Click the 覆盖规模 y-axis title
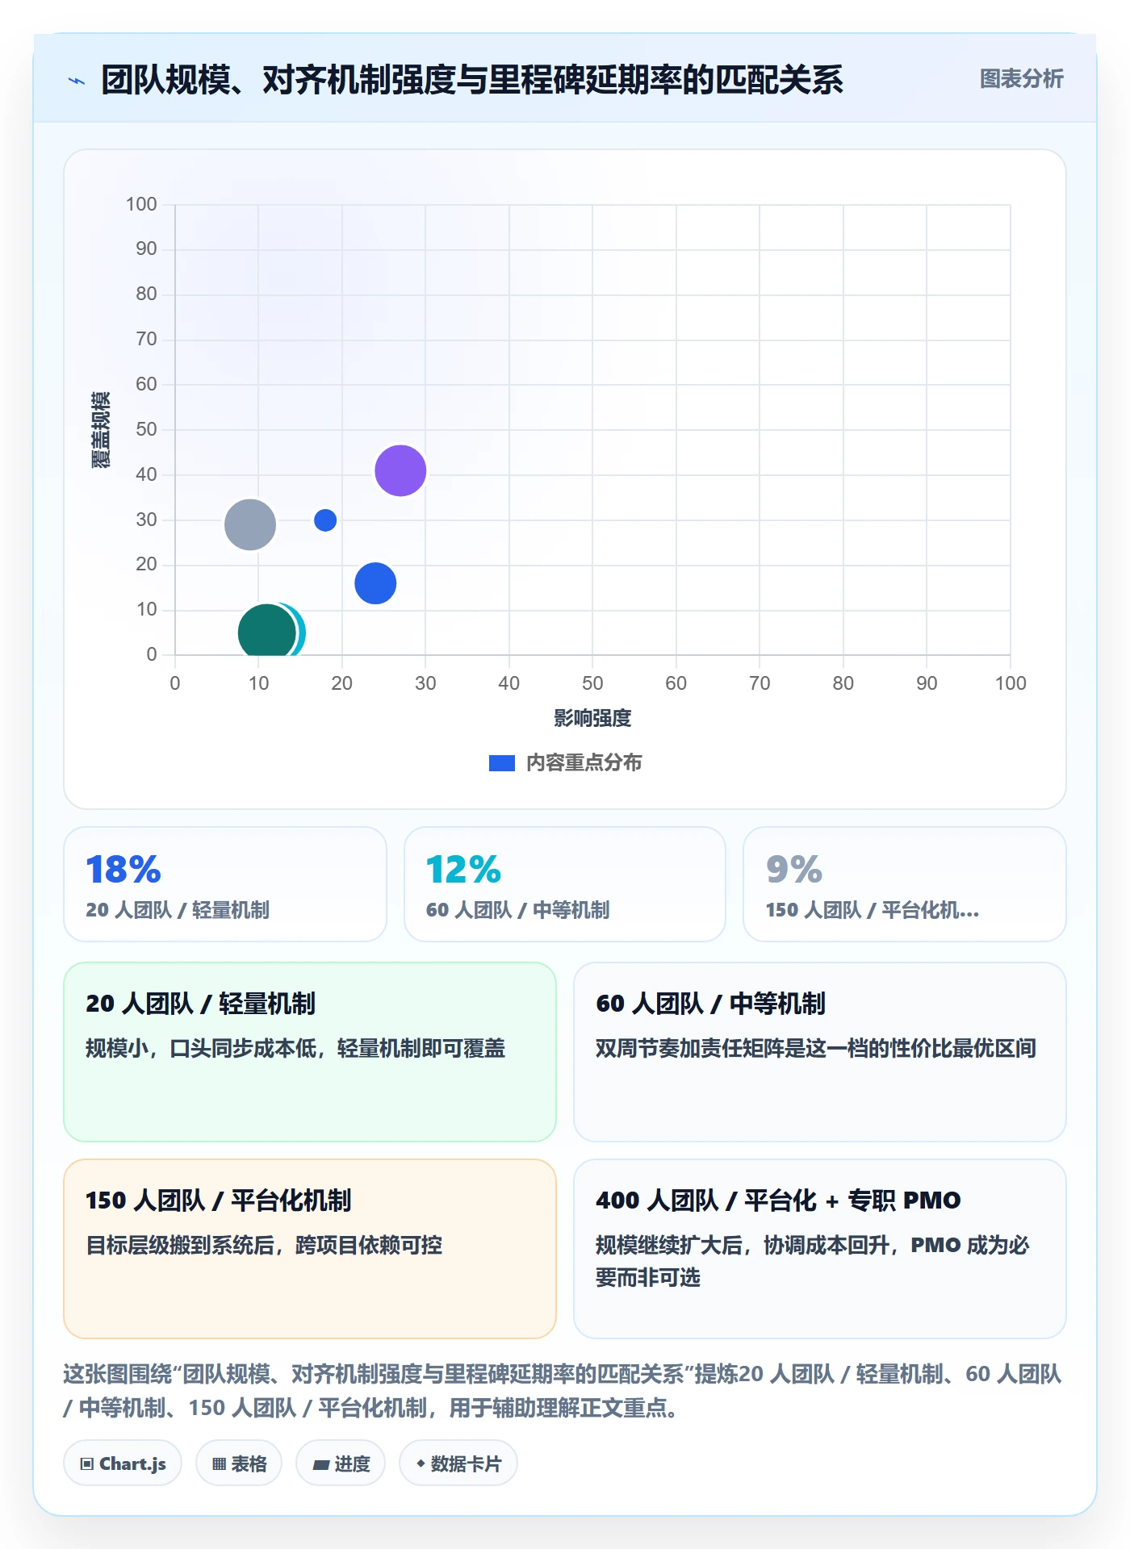Image resolution: width=1130 pixels, height=1549 pixels. [x=100, y=430]
